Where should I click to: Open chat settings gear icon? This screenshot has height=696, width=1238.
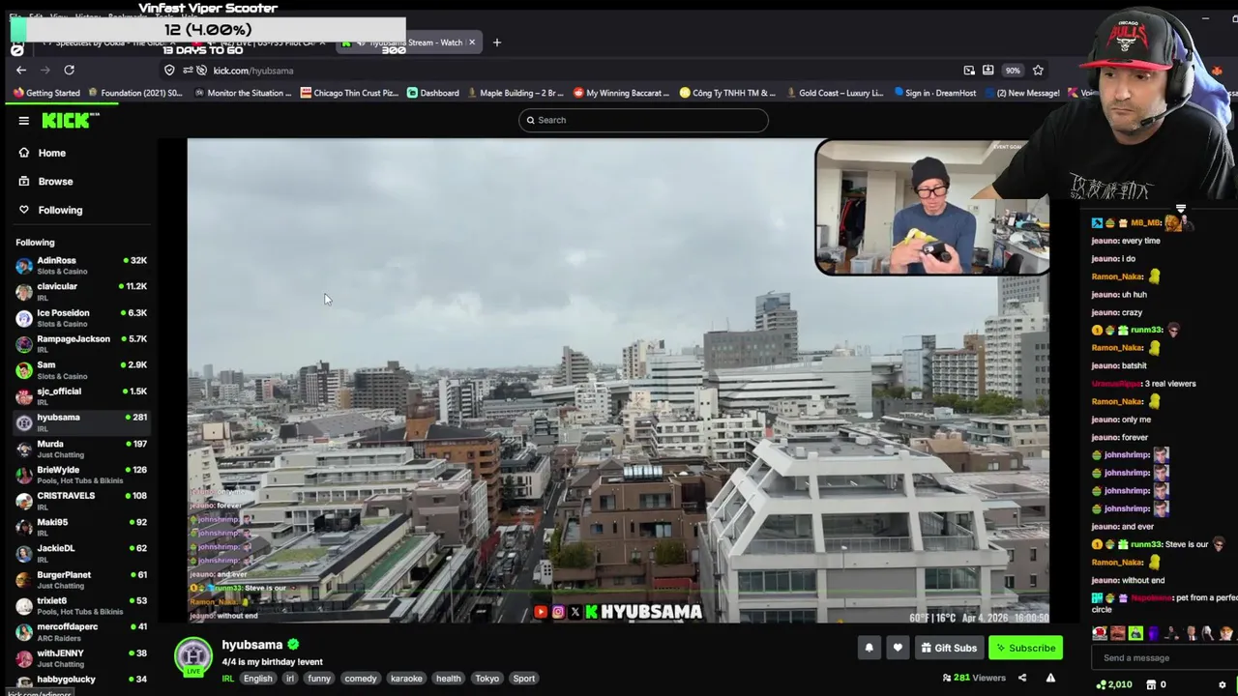coord(1223,684)
